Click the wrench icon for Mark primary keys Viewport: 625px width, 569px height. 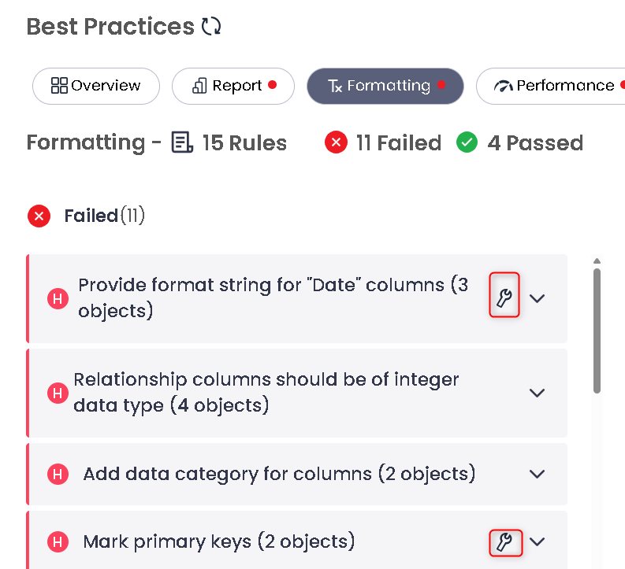(504, 541)
